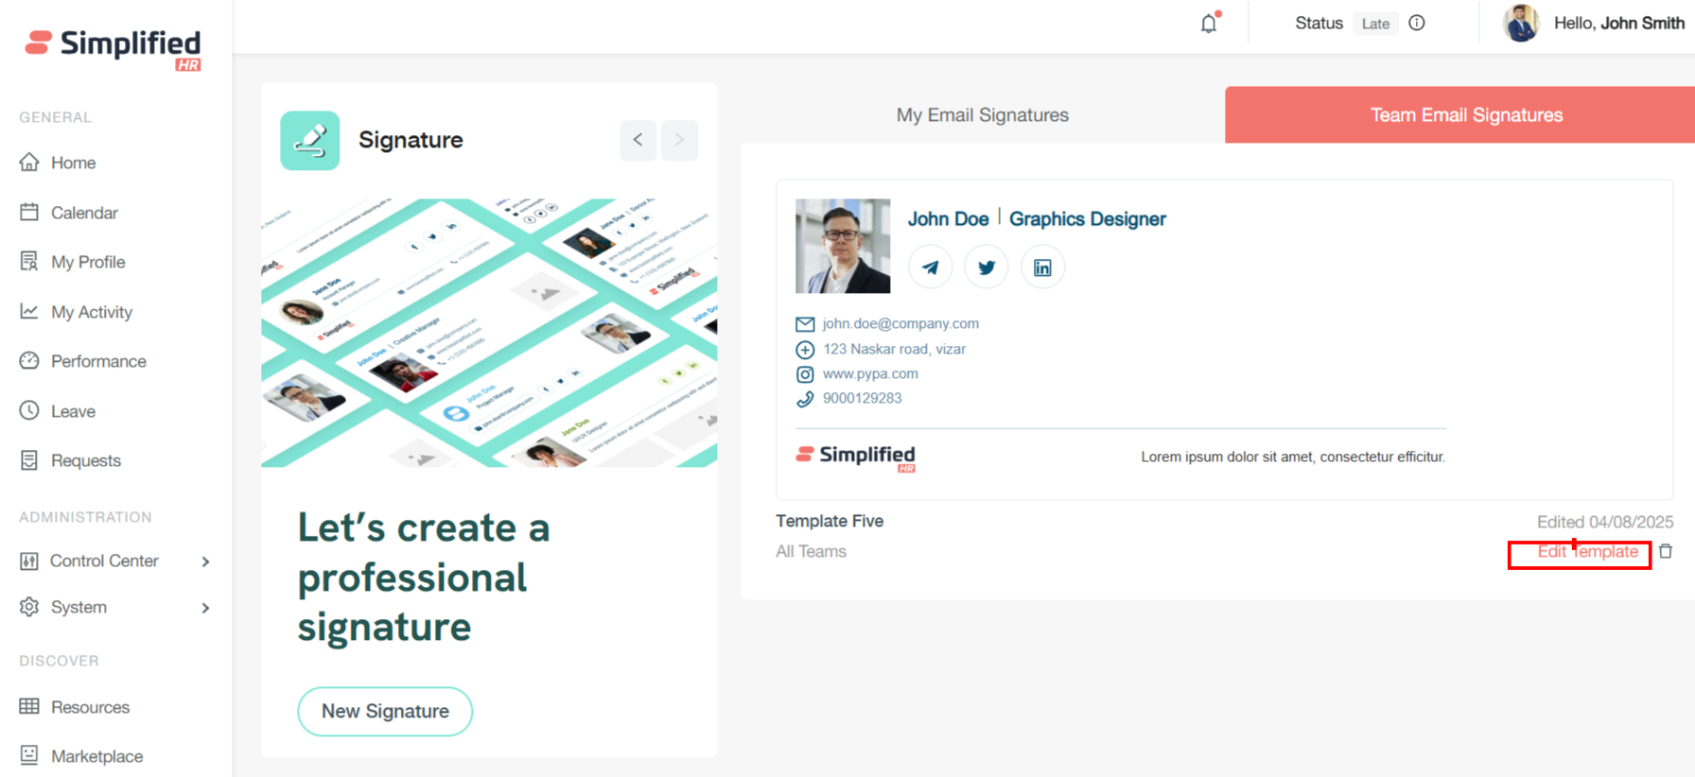This screenshot has height=777, width=1695.
Task: Expand the Control Center submenu
Action: 205,561
